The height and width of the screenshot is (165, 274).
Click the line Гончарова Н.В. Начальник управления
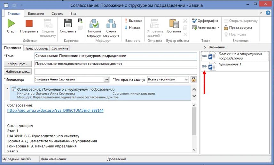click(x=42, y=146)
